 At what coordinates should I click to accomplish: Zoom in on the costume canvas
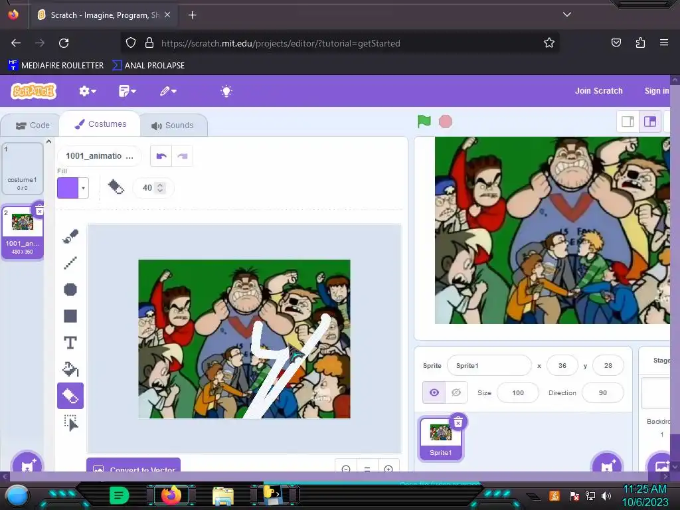click(x=388, y=469)
